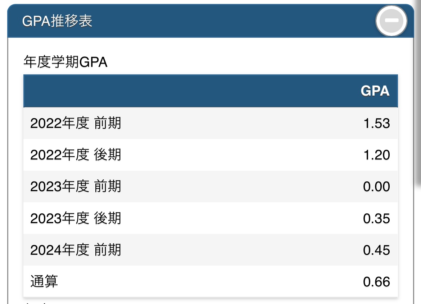Select the 2022年度 後期 row label
Image resolution: width=421 pixels, height=304 pixels.
76,155
